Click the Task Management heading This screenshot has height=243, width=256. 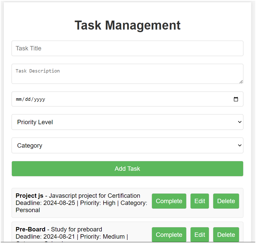[x=127, y=25]
